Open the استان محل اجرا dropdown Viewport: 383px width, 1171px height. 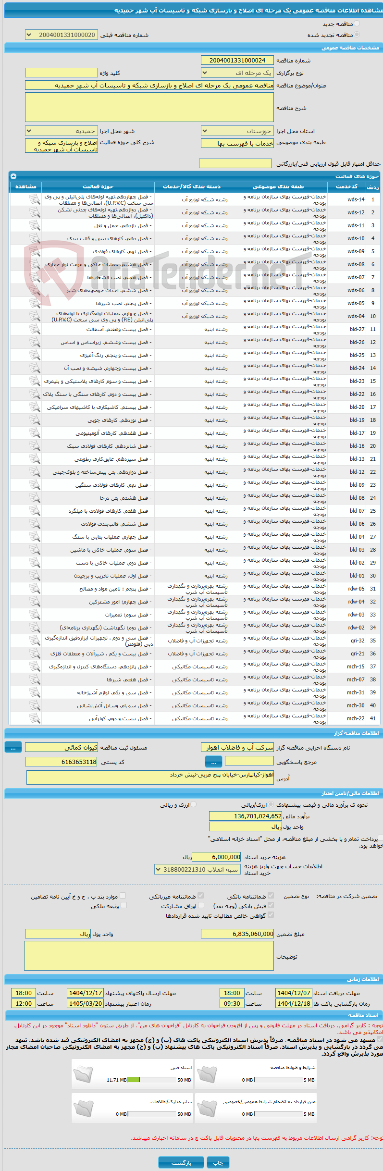[x=237, y=131]
